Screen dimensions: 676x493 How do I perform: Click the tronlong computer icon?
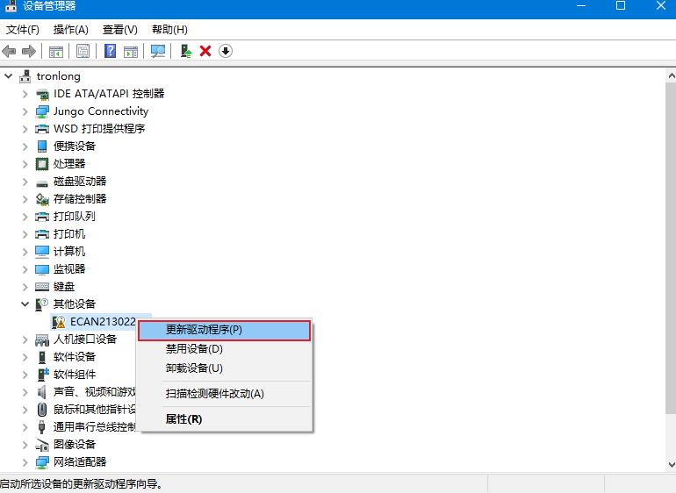(x=25, y=76)
